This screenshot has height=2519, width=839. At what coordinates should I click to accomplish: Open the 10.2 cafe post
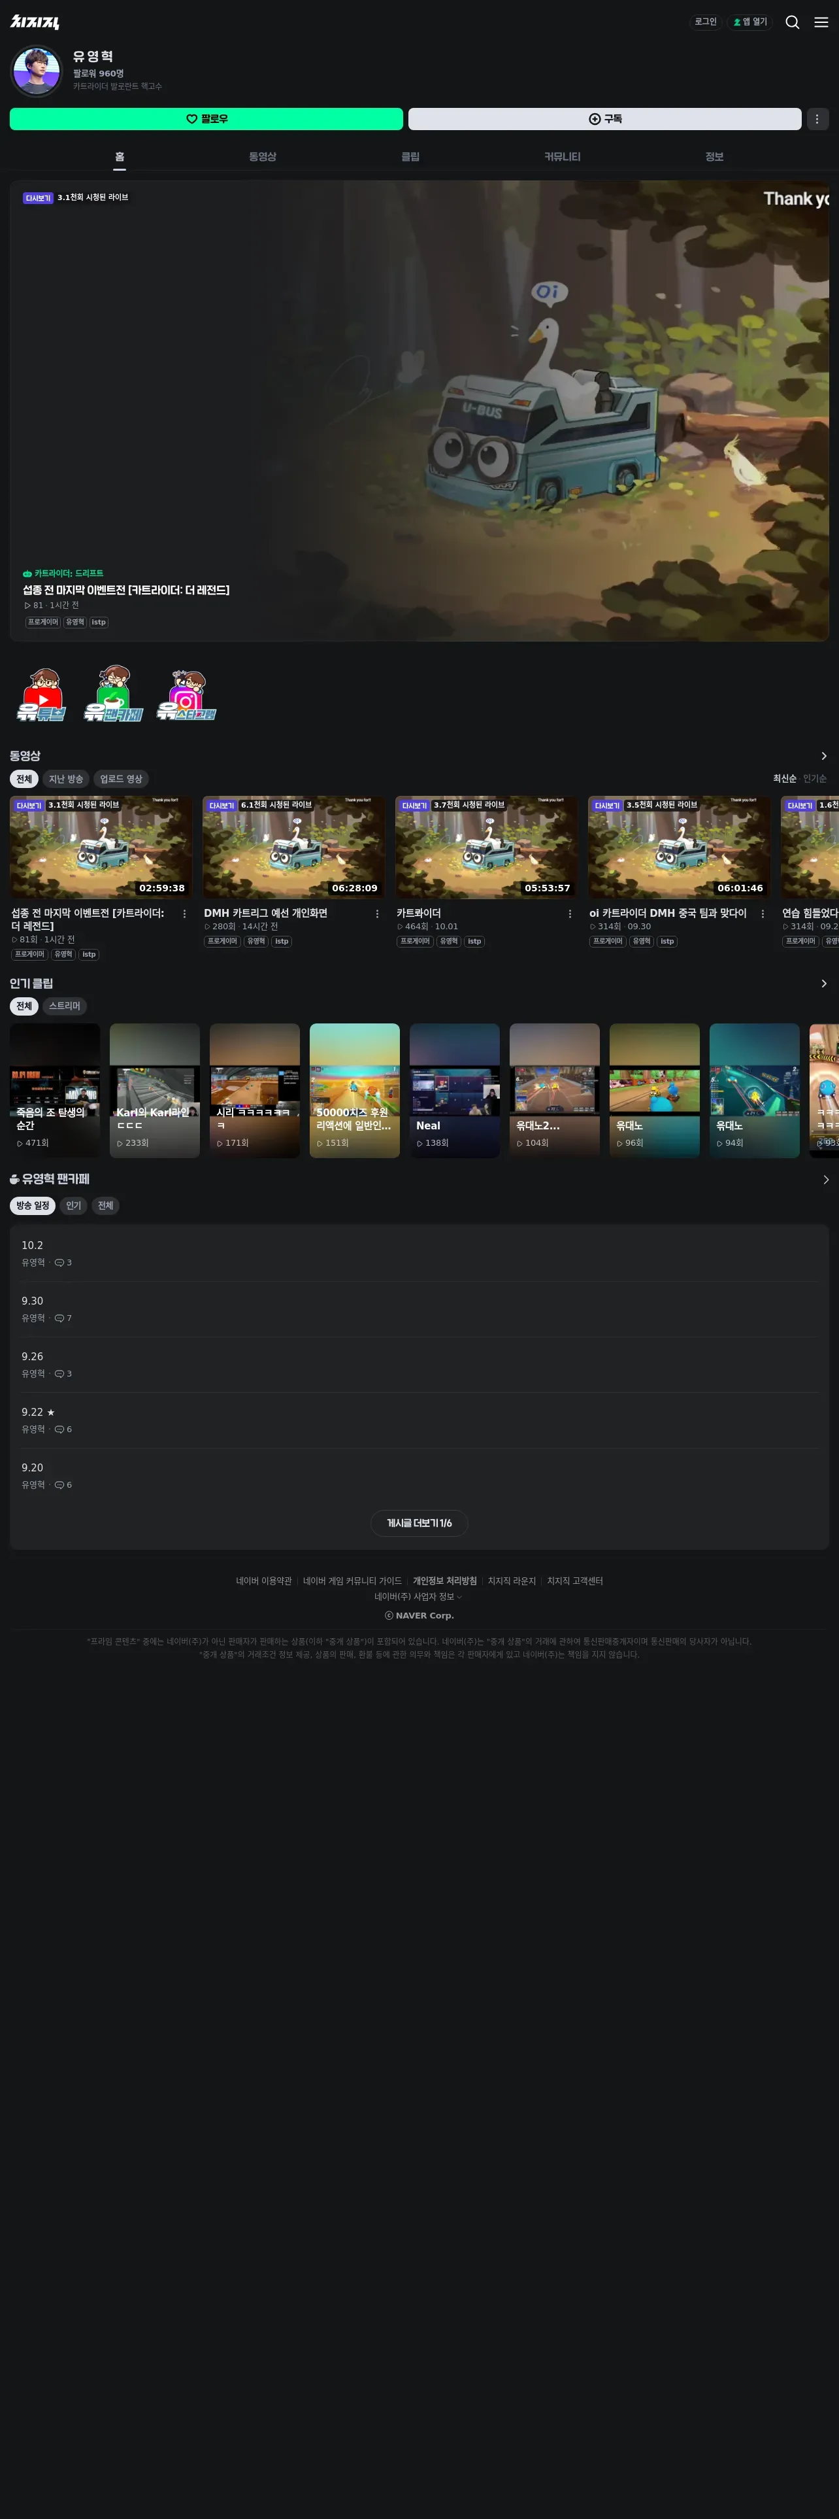[x=419, y=1254]
